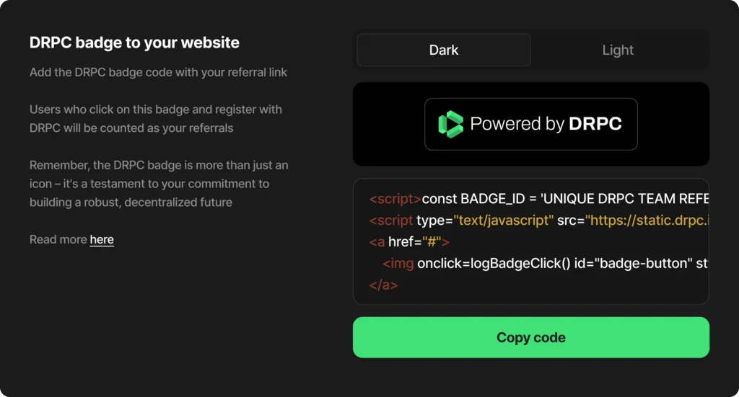Click the 'Powered by DRPC' badge text

[x=546, y=124]
